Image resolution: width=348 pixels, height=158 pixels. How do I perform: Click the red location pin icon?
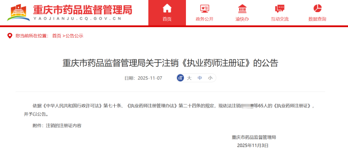pyautogui.click(x=10, y=36)
